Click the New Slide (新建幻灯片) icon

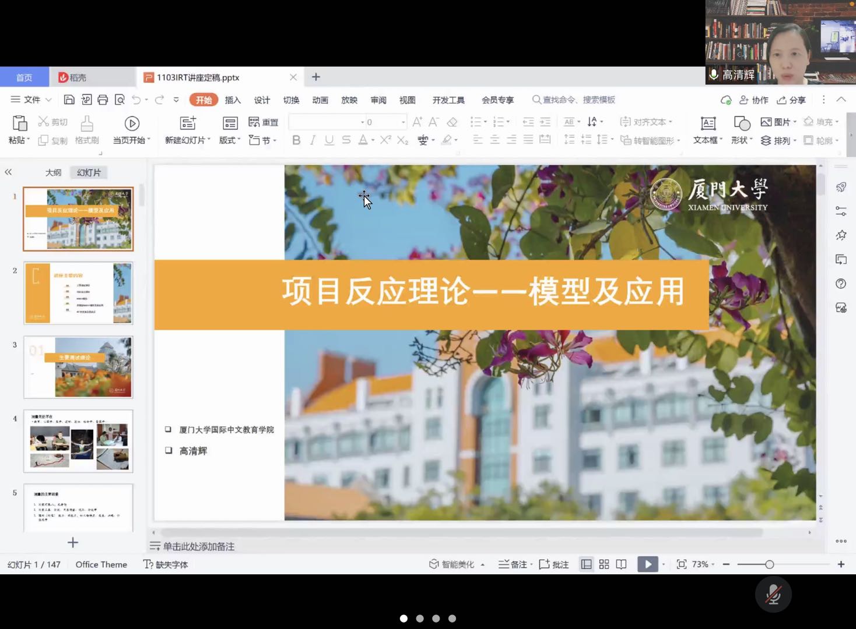pos(188,123)
